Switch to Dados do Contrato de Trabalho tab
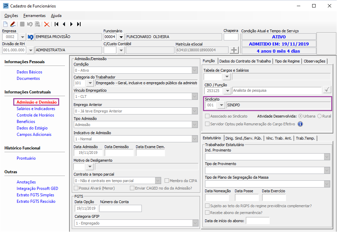The image size is (337, 232). pos(245,61)
